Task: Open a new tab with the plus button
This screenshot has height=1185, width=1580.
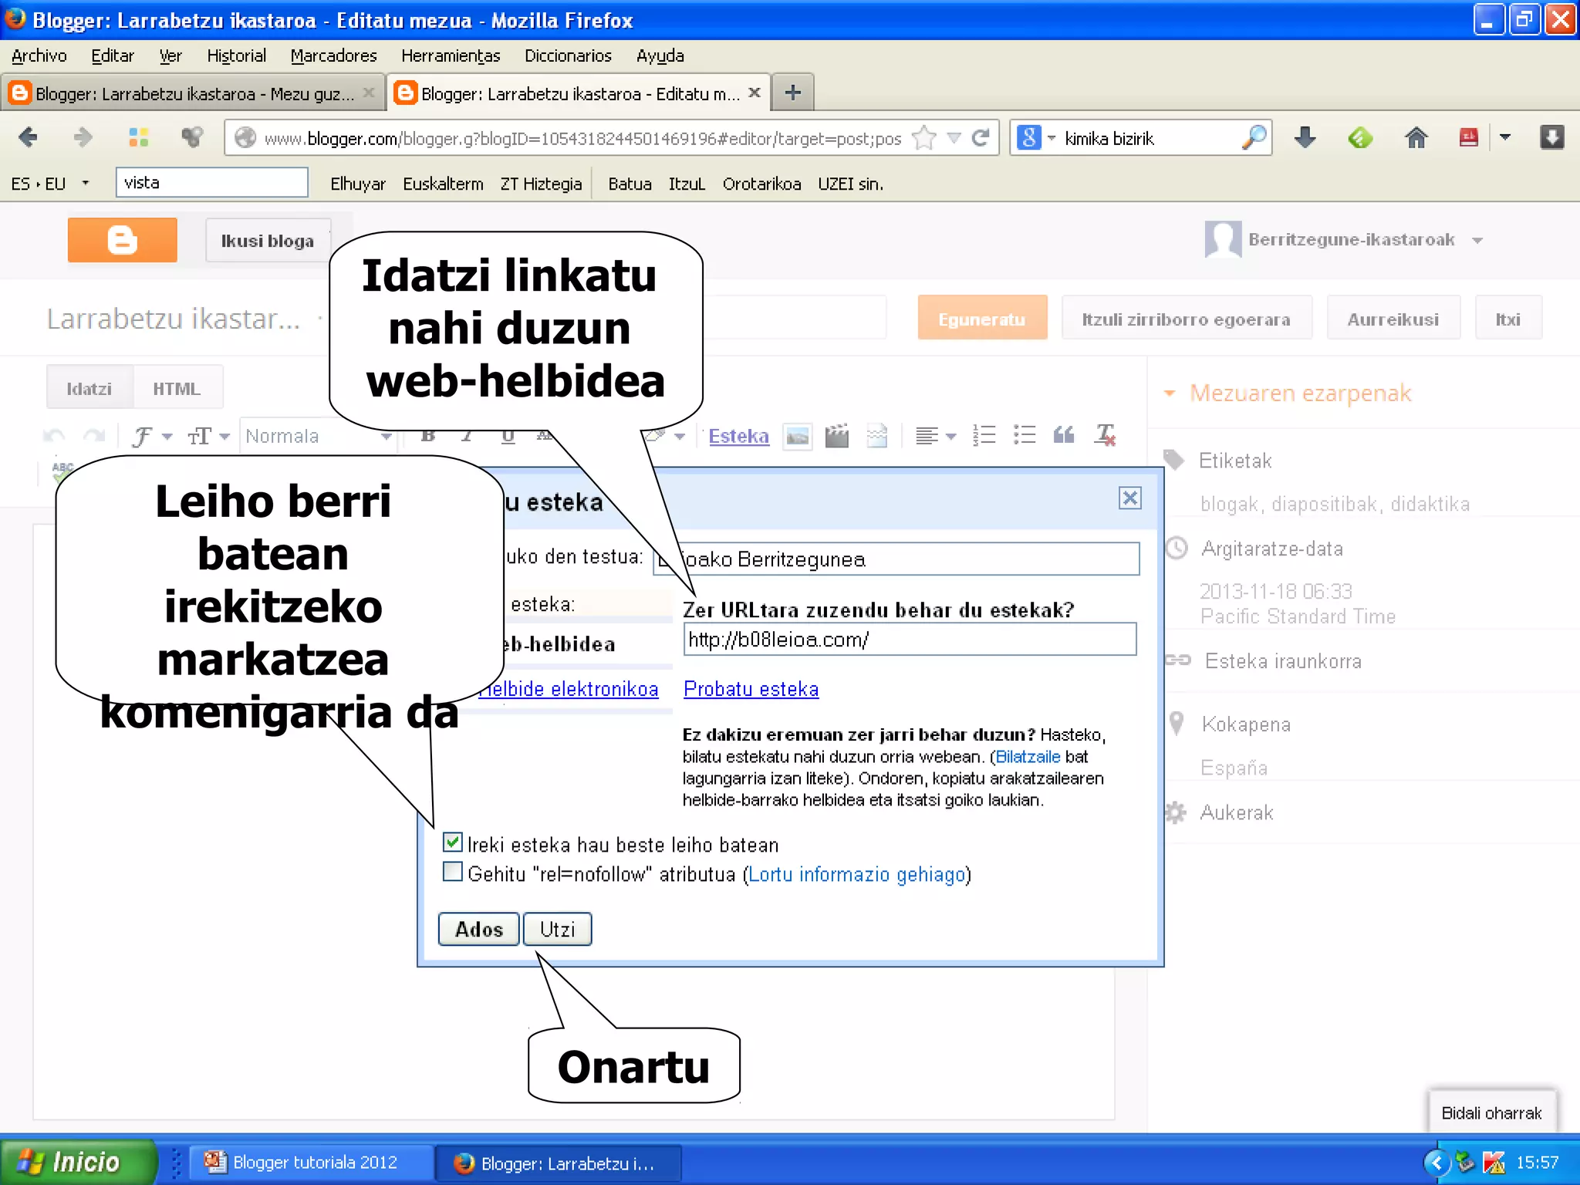Action: (793, 93)
